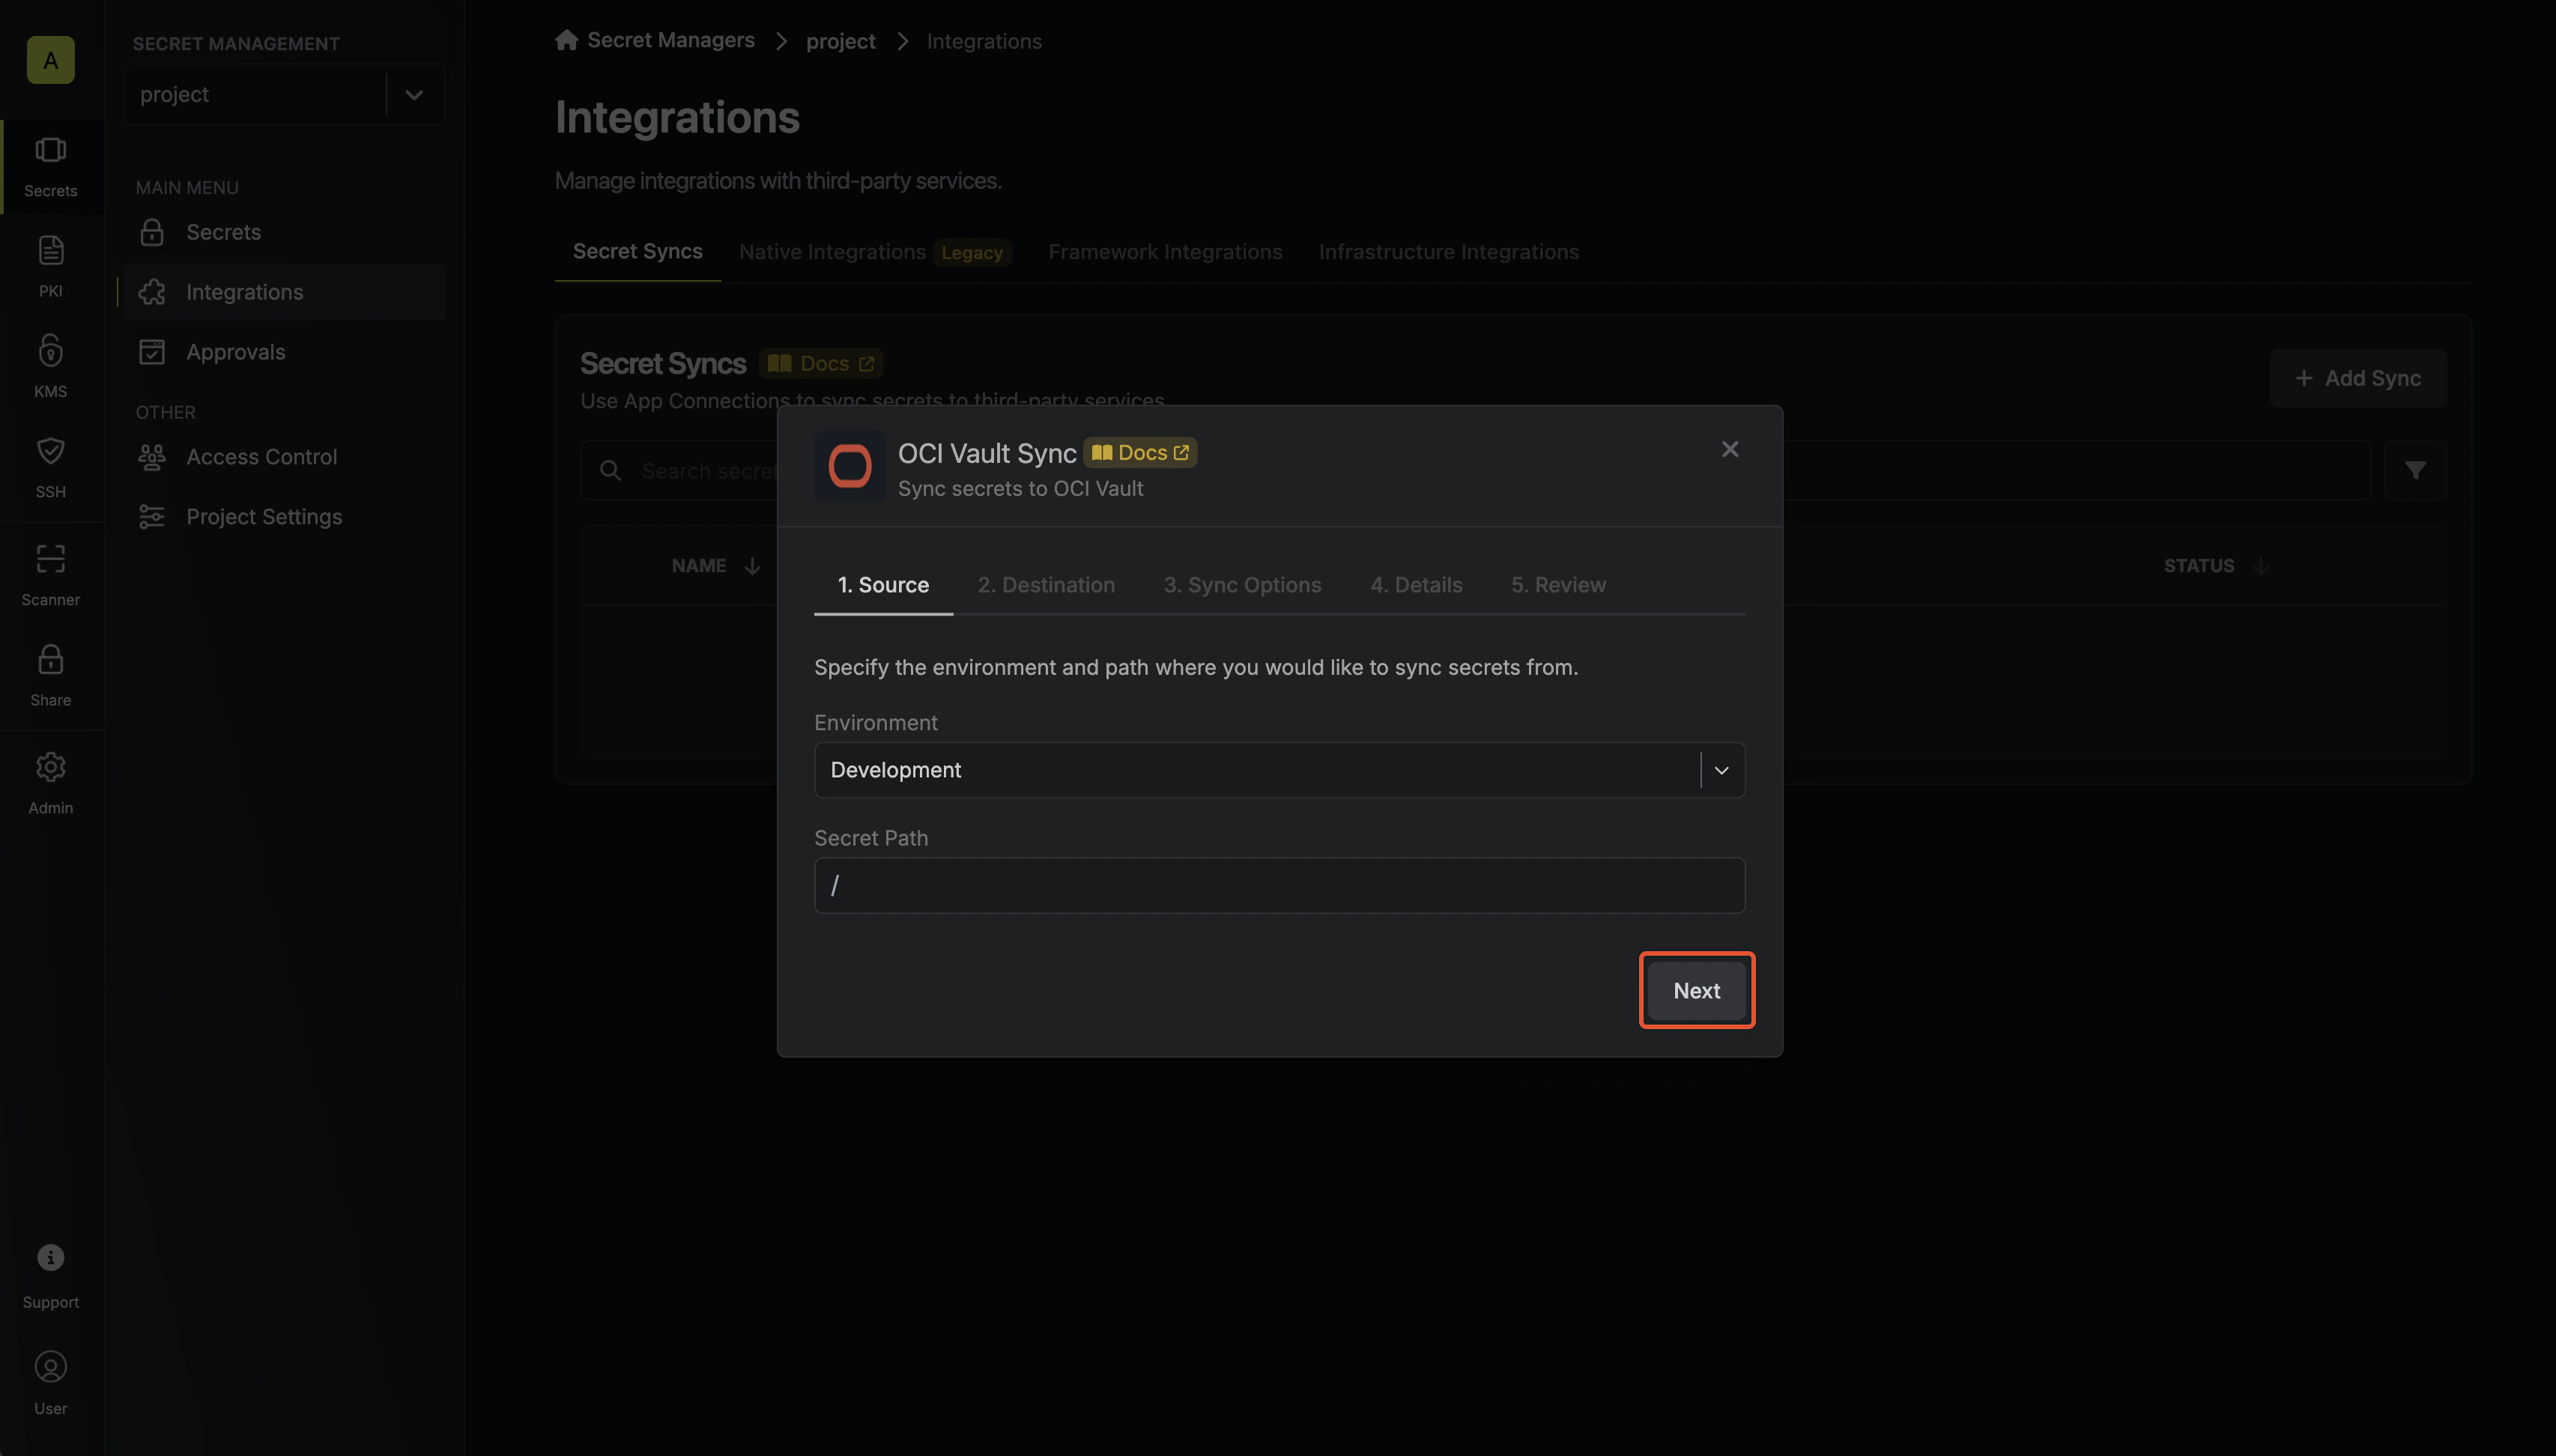Click the filter funnel icon

click(x=2415, y=470)
